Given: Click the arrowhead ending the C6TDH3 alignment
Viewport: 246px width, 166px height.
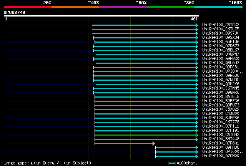Looking at the screenshot, I should (197, 135).
